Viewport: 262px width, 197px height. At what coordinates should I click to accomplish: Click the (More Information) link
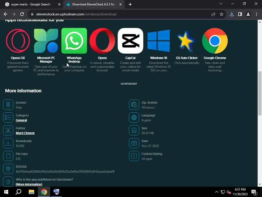[29, 184]
